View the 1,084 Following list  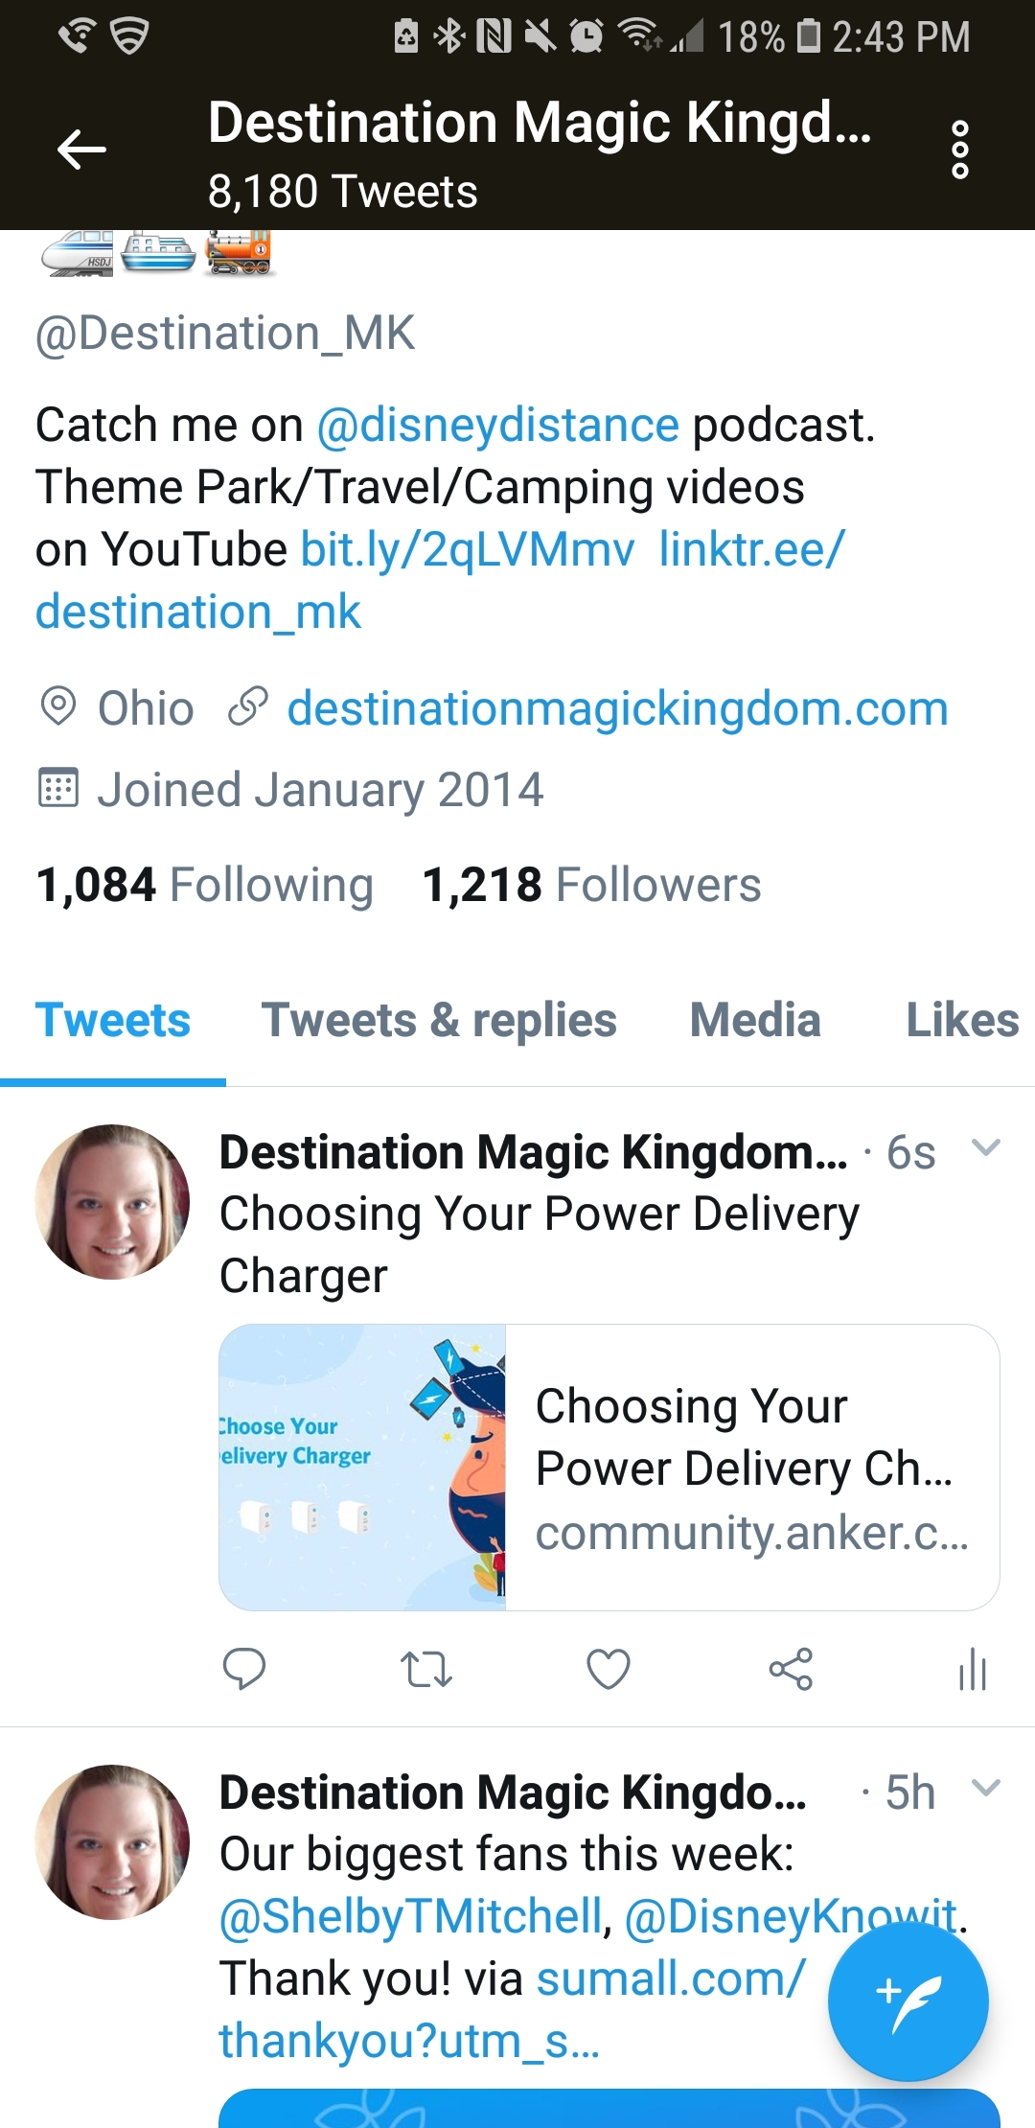pos(204,885)
